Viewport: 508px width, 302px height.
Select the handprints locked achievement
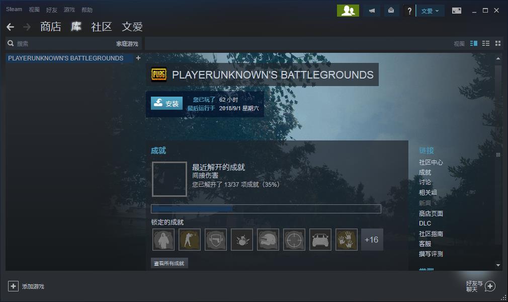point(347,240)
